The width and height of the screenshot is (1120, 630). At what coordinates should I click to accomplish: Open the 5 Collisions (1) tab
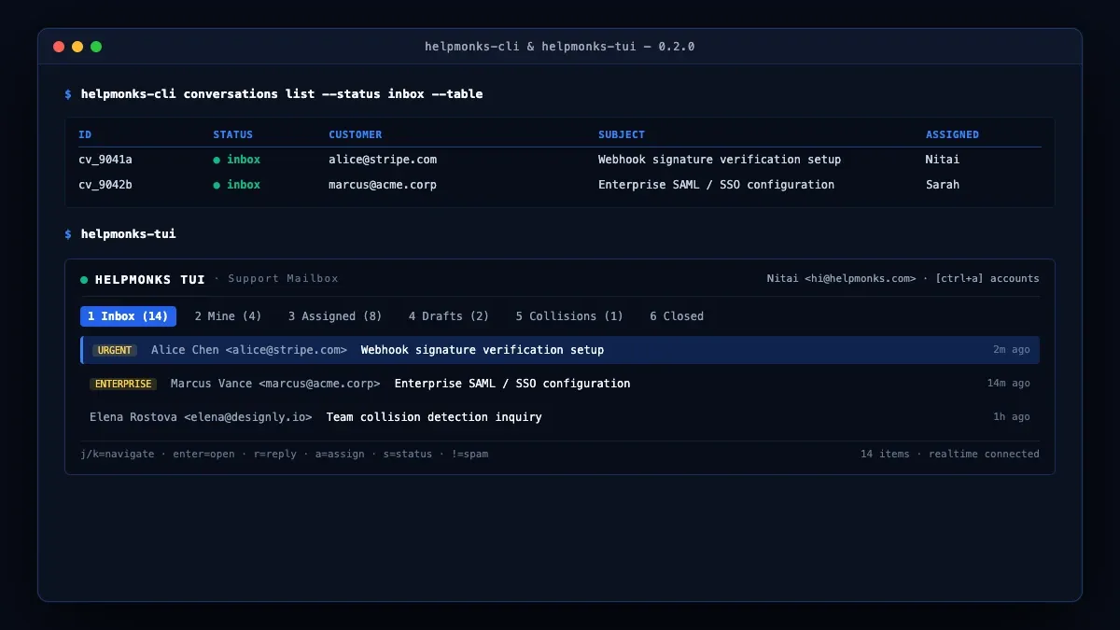(569, 316)
